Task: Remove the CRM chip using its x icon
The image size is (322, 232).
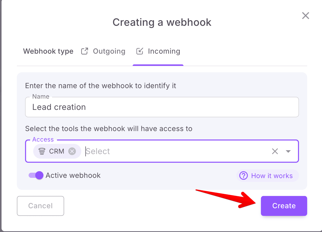Action: click(72, 151)
